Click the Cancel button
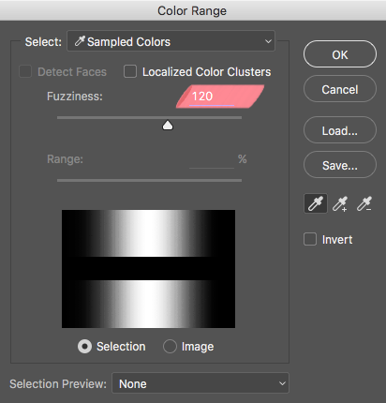This screenshot has width=386, height=403. 340,89
